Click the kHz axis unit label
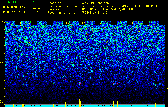This screenshot has width=168, height=107. pos(2,22)
